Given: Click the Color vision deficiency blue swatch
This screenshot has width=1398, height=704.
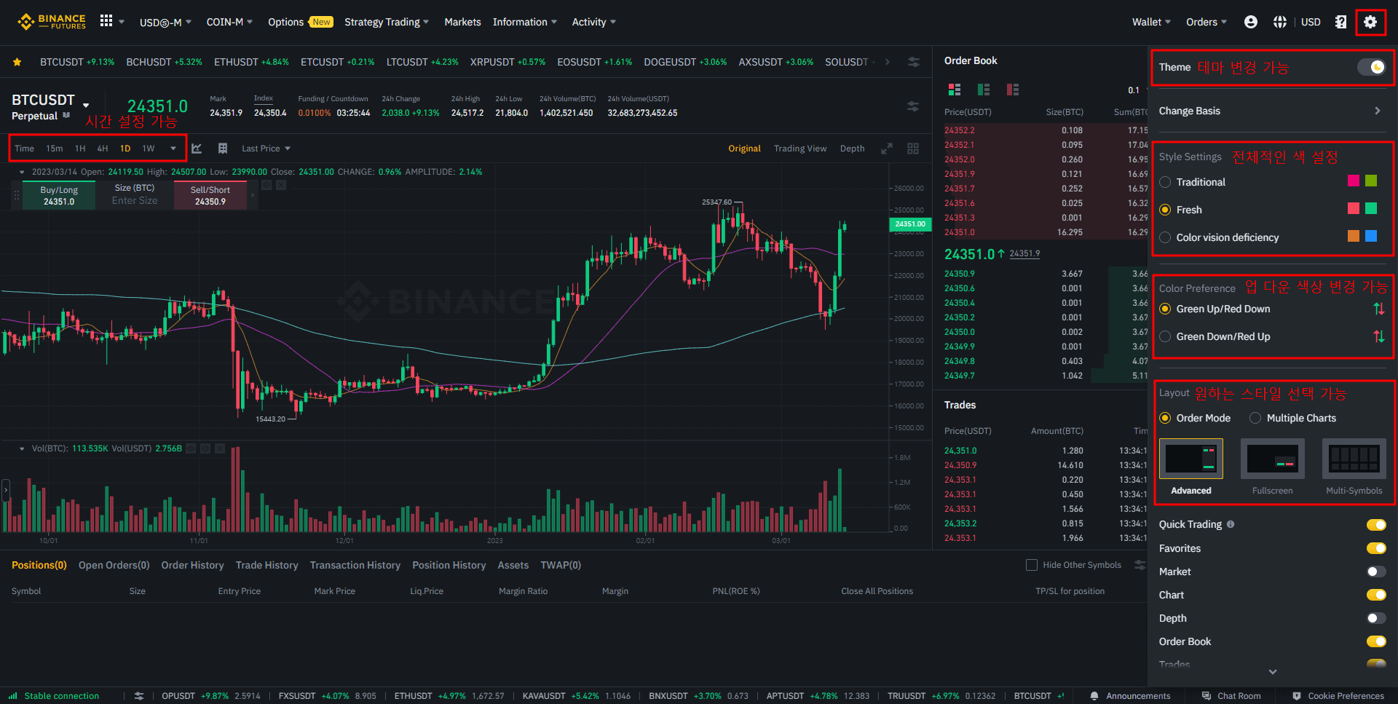Looking at the screenshot, I should 1371,236.
